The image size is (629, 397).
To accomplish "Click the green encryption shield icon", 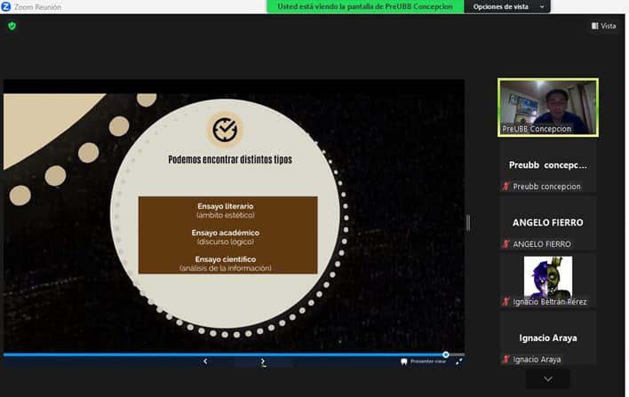I will [x=12, y=26].
